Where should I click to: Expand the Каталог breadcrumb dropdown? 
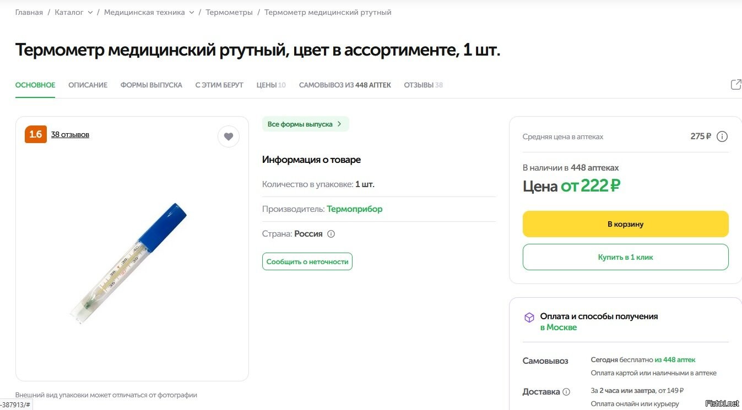click(x=90, y=12)
